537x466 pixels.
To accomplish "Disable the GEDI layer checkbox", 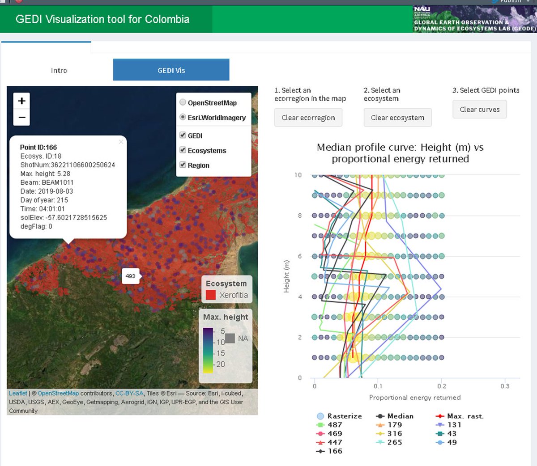I will point(183,135).
